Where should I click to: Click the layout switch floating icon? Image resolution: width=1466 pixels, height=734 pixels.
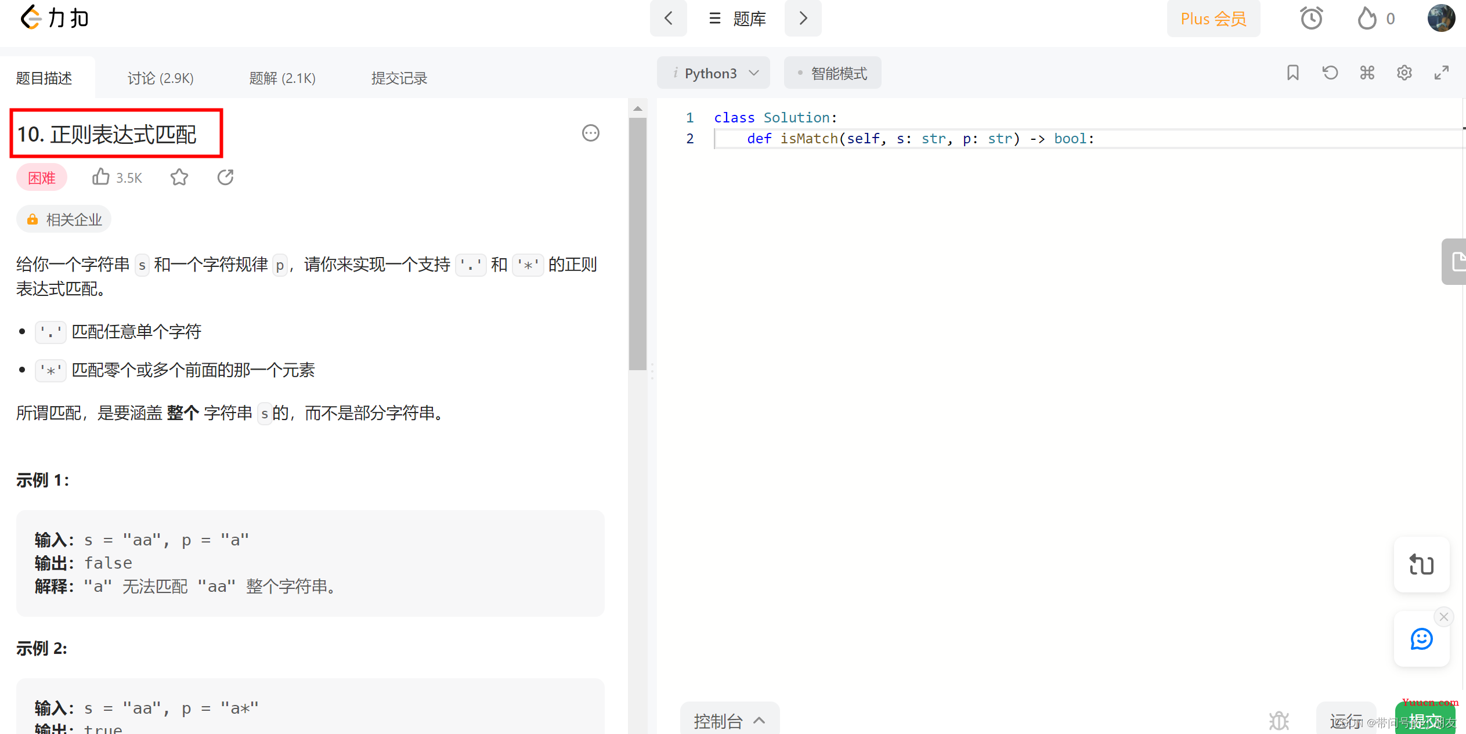[x=1421, y=565]
